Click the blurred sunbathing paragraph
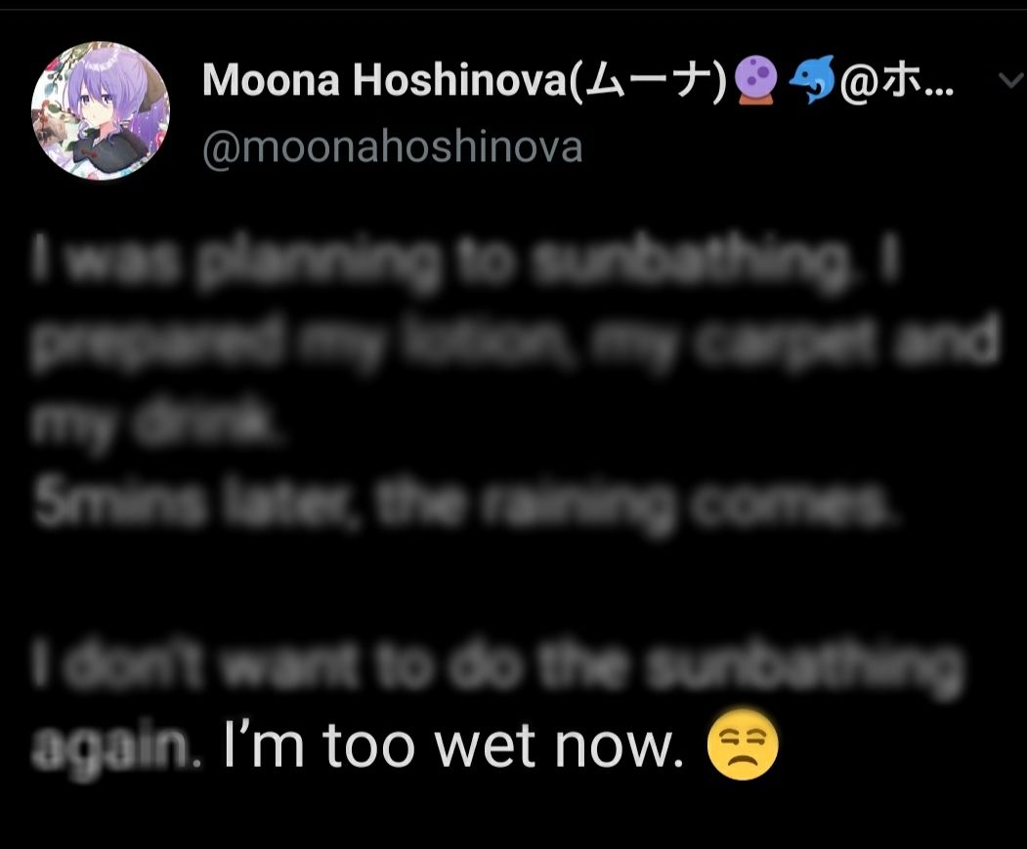This screenshot has height=849, width=1027. click(469, 337)
